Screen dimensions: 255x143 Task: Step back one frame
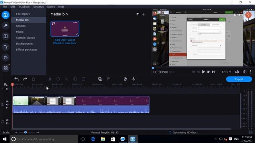point(198,72)
